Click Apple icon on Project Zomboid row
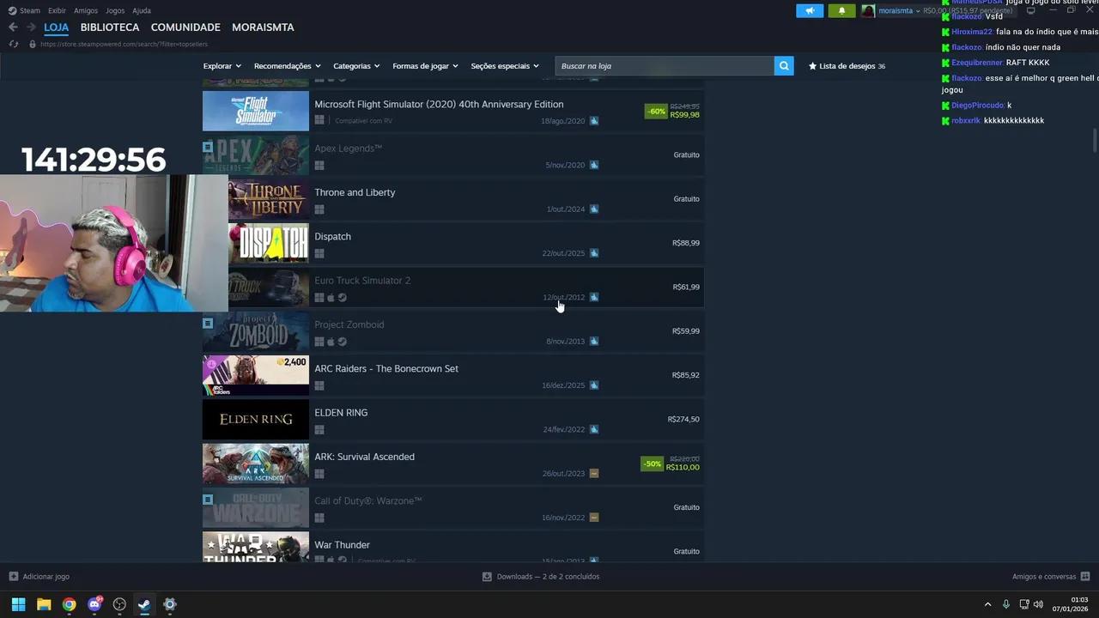Image resolution: width=1099 pixels, height=618 pixels. [331, 342]
